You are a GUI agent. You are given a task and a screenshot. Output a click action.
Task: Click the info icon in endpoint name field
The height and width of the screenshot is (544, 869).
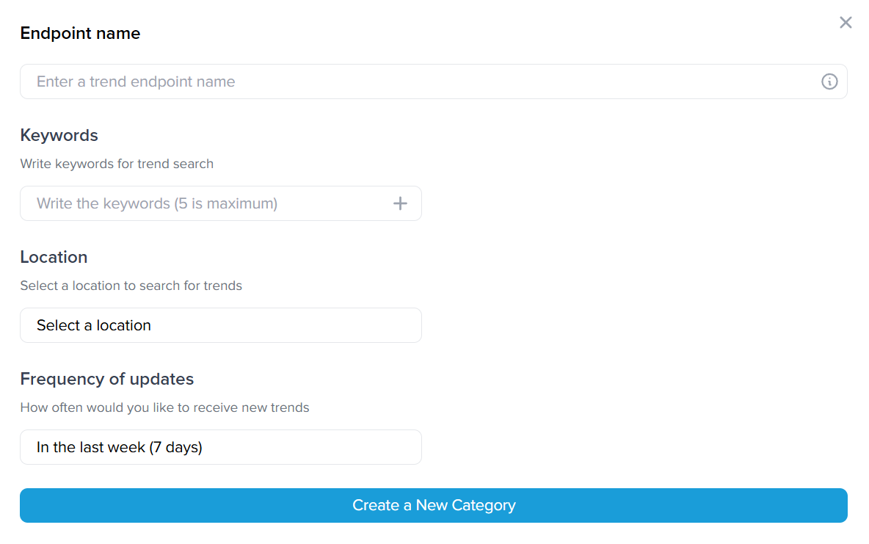point(829,81)
